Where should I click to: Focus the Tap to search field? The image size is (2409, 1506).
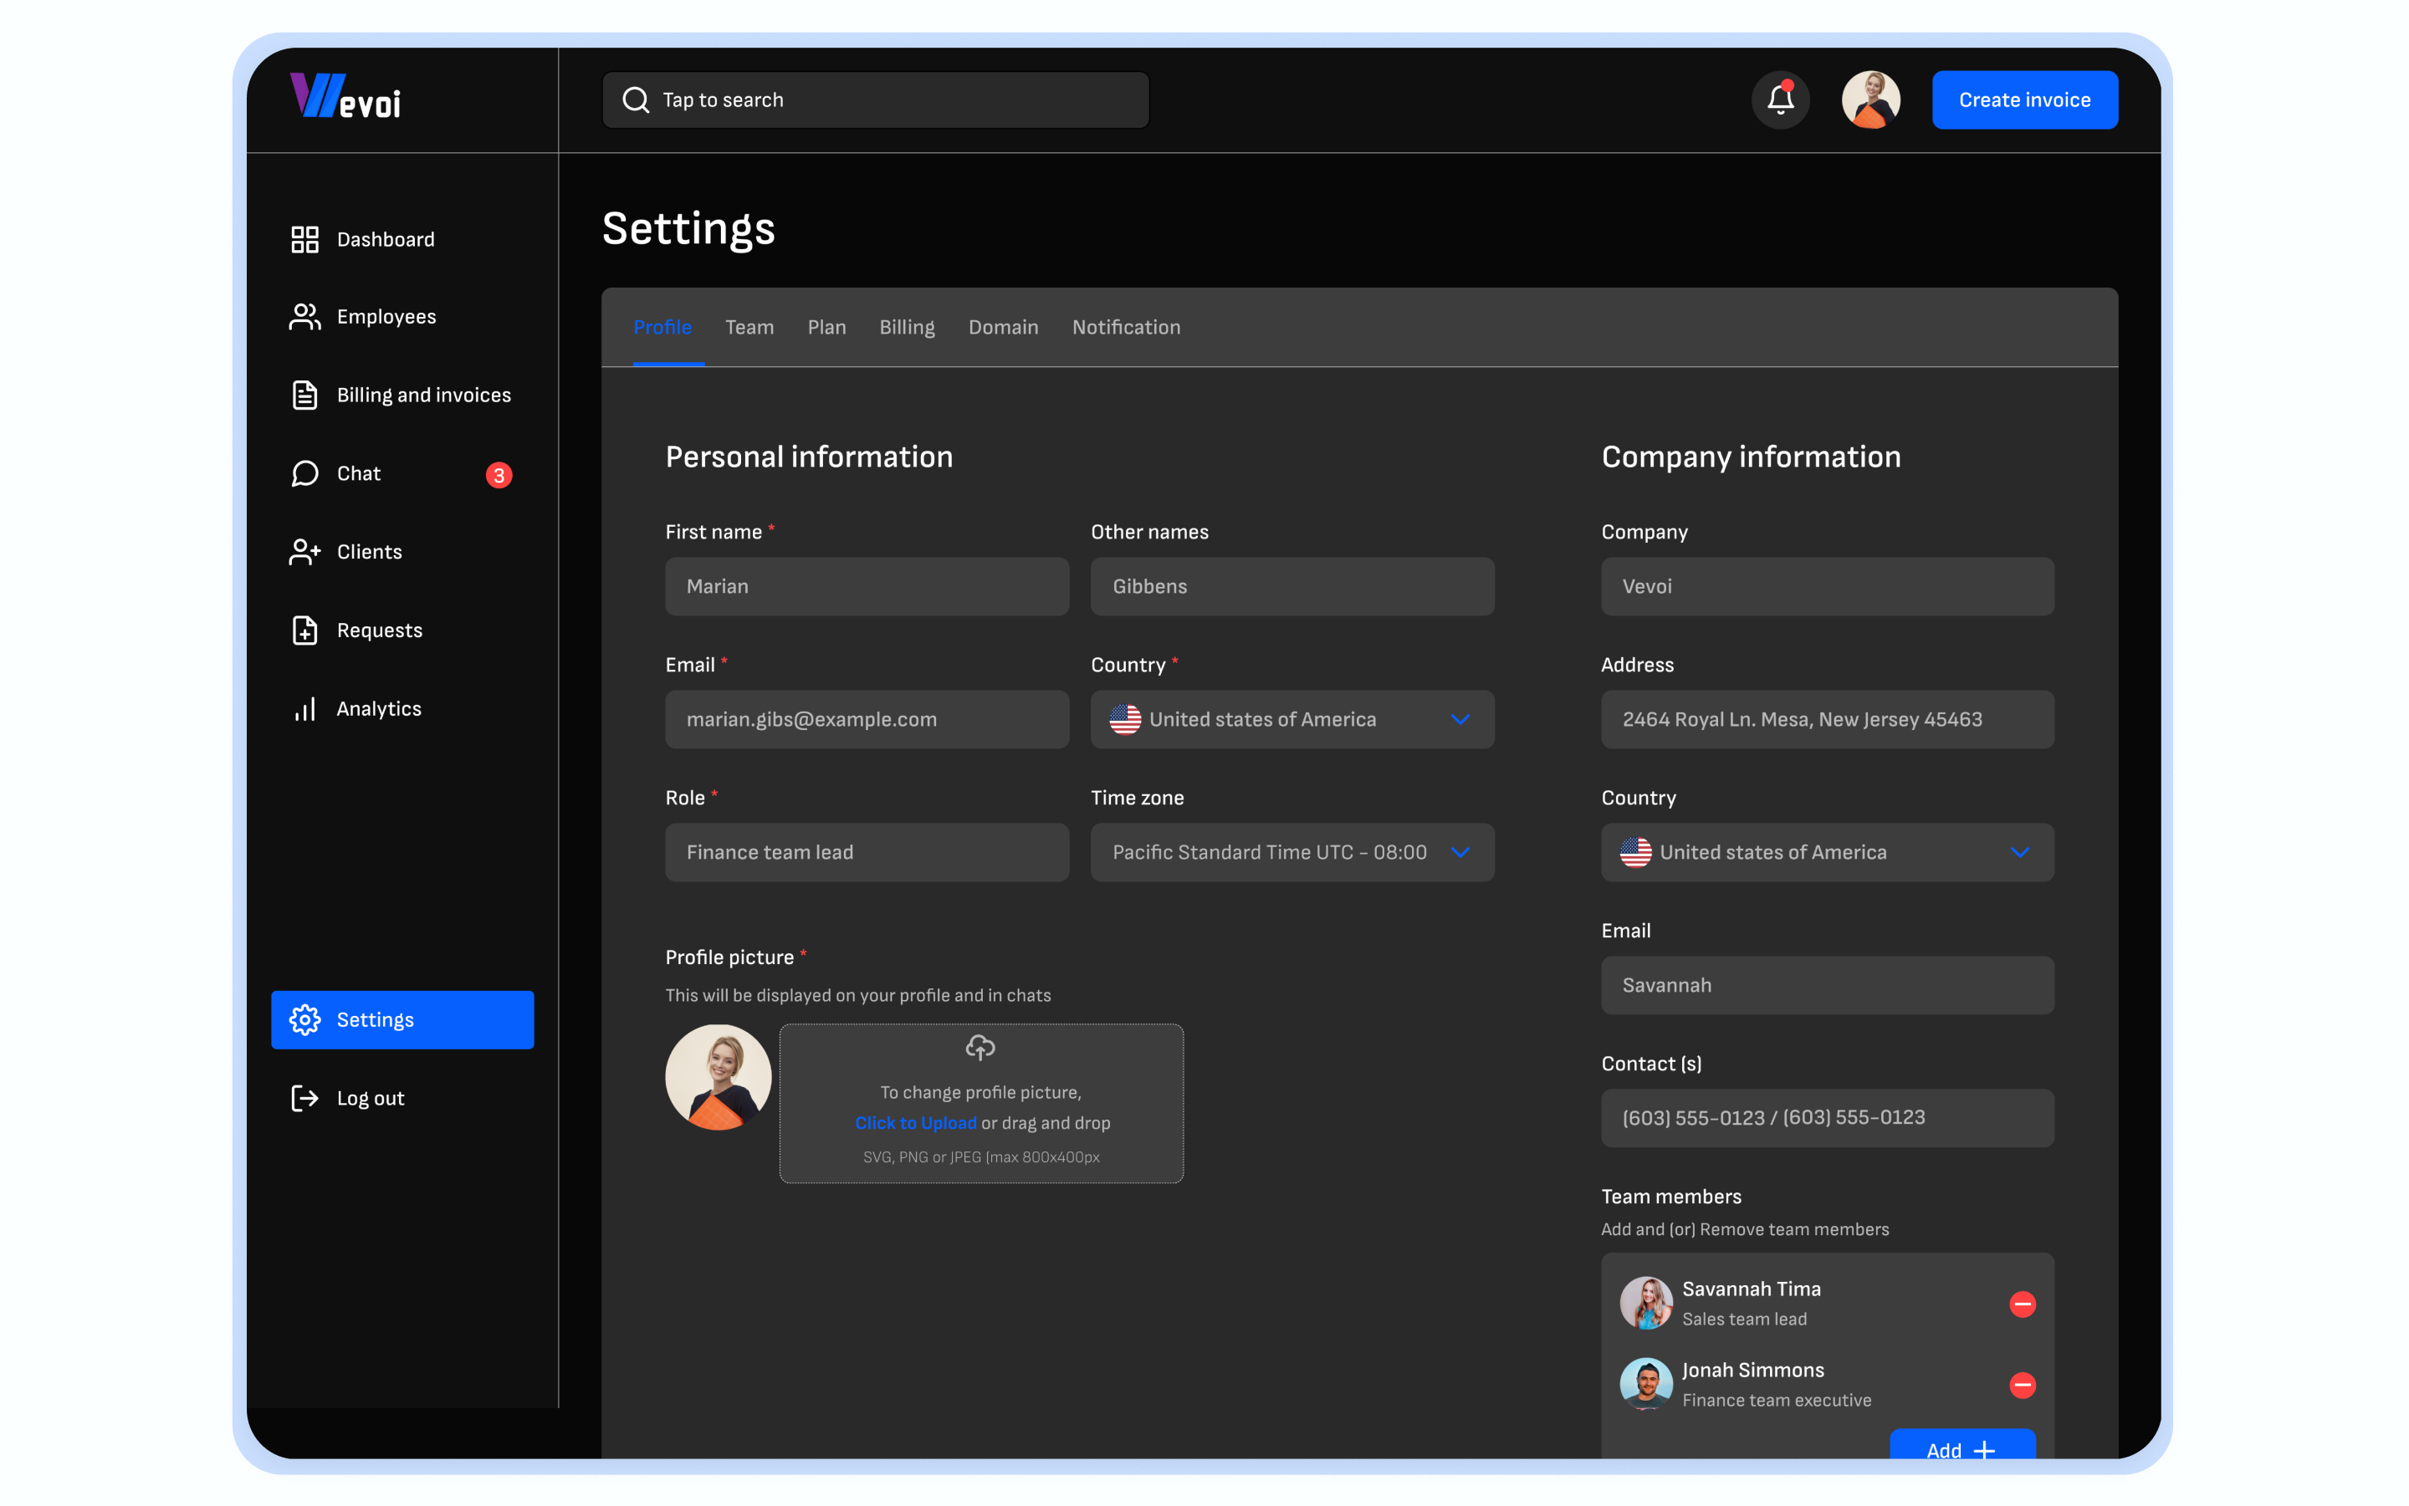pos(876,100)
